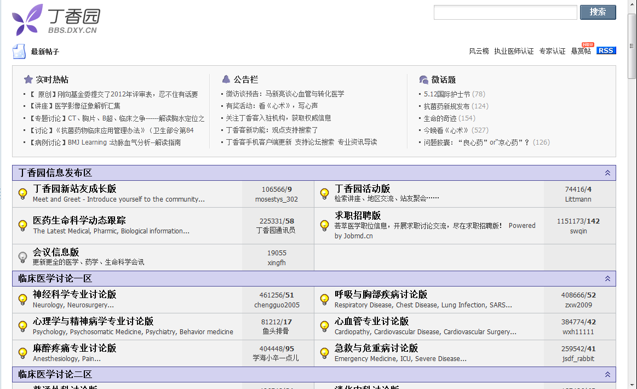Open the 执业医师认证 menu link
Screen dimensions: 637x389
514,51
